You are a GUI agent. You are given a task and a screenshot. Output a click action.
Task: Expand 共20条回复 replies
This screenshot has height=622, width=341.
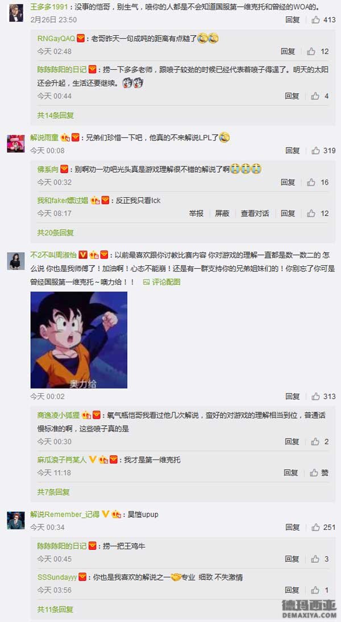click(56, 233)
